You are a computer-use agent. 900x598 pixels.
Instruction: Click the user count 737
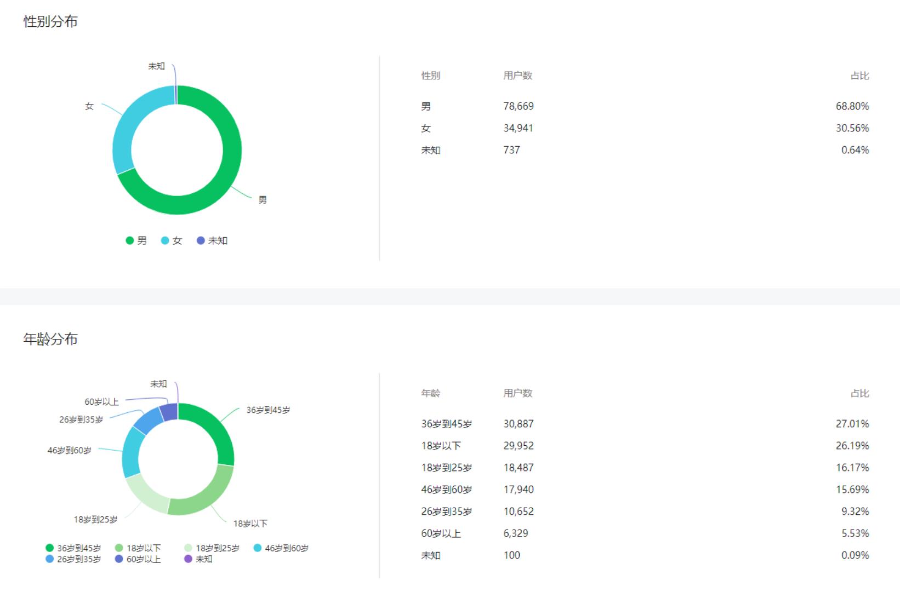[x=511, y=150]
